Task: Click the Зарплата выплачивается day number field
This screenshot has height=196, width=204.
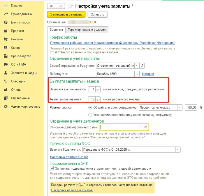Action: (92, 89)
